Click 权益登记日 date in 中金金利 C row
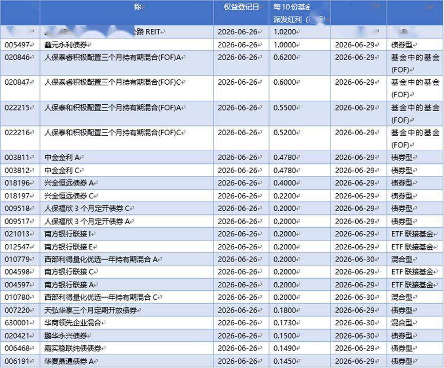 pyautogui.click(x=238, y=171)
